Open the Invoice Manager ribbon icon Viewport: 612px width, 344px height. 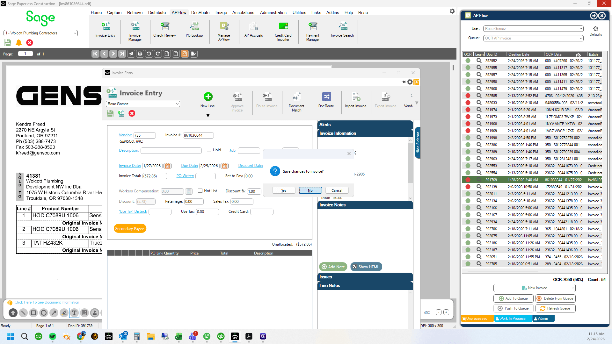click(x=135, y=32)
